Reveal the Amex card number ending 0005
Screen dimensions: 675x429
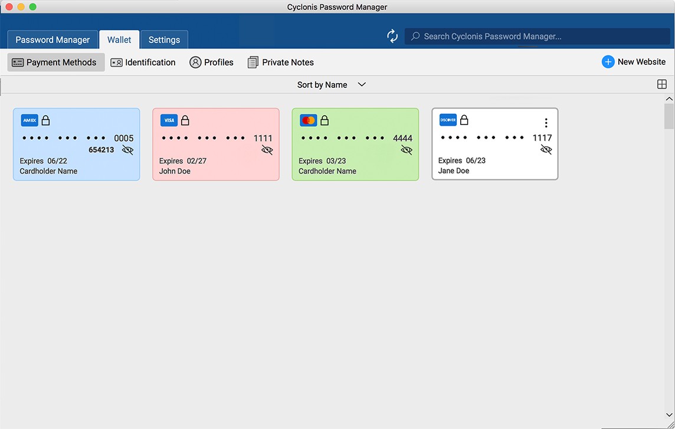(127, 150)
